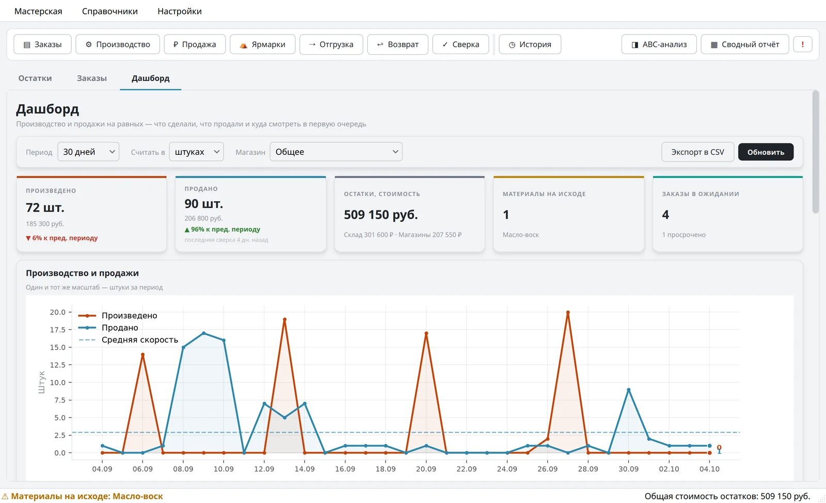Click Отгрузка arrow button
Screen dimensions: 826x503
331,44
